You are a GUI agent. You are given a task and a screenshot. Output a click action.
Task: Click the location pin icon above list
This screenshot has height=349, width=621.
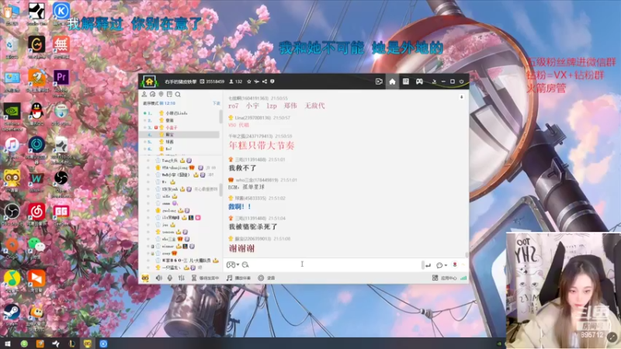161,94
